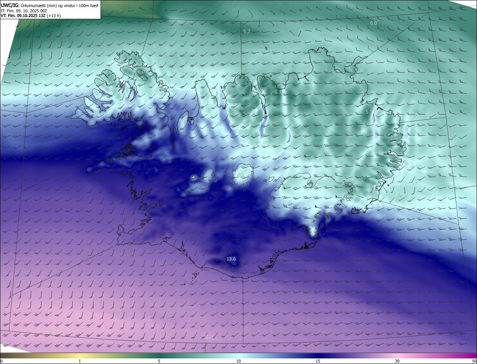Select the valid time 'VT: Fim. 09.10.2025 13Z (+13 h)'
Viewport: 477px width, 364px height.
(31, 16)
